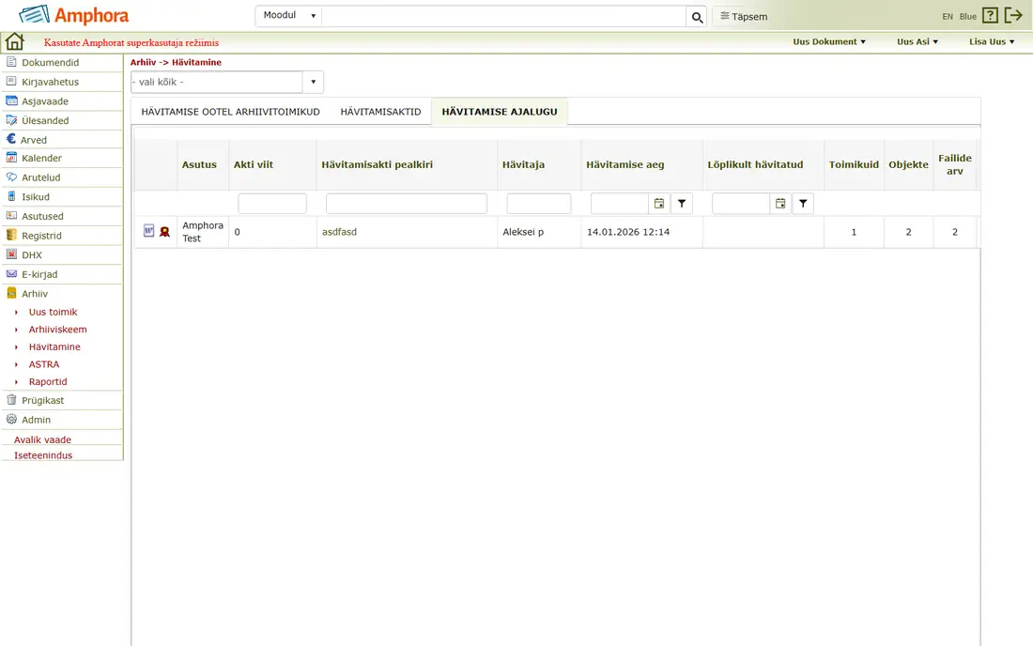Switch language to EN

(x=948, y=17)
